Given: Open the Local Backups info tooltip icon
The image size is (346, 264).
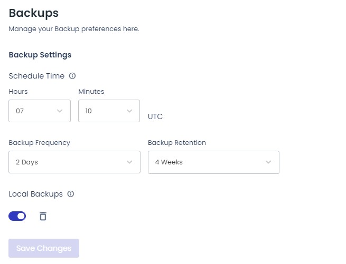Looking at the screenshot, I should (x=71, y=194).
